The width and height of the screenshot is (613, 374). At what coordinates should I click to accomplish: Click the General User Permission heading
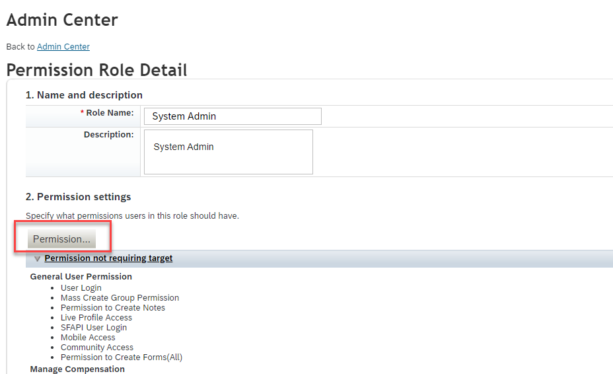tap(81, 277)
